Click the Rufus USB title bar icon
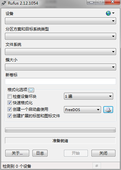Screen dimensions: 121x170 (x=4, y=3)
